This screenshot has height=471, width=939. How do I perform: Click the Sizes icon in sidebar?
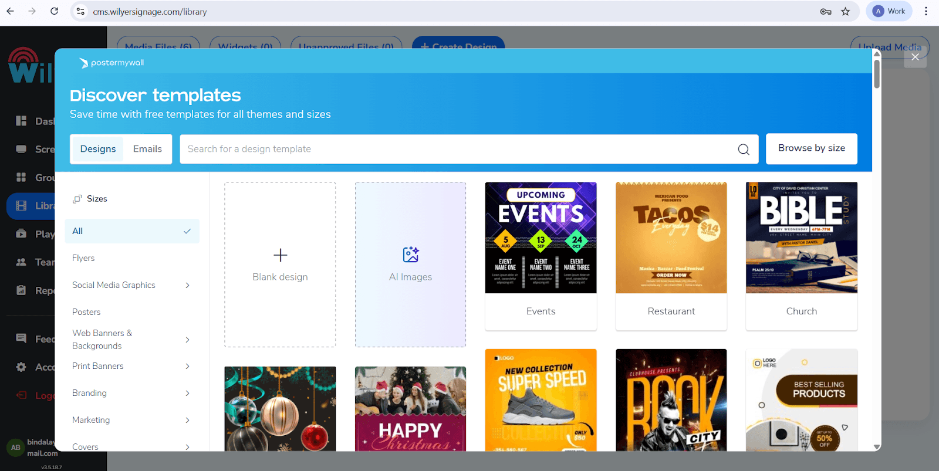[x=77, y=199]
